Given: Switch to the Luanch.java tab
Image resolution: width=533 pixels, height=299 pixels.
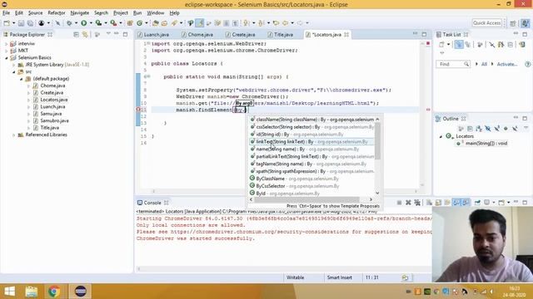Looking at the screenshot, I should [x=157, y=35].
